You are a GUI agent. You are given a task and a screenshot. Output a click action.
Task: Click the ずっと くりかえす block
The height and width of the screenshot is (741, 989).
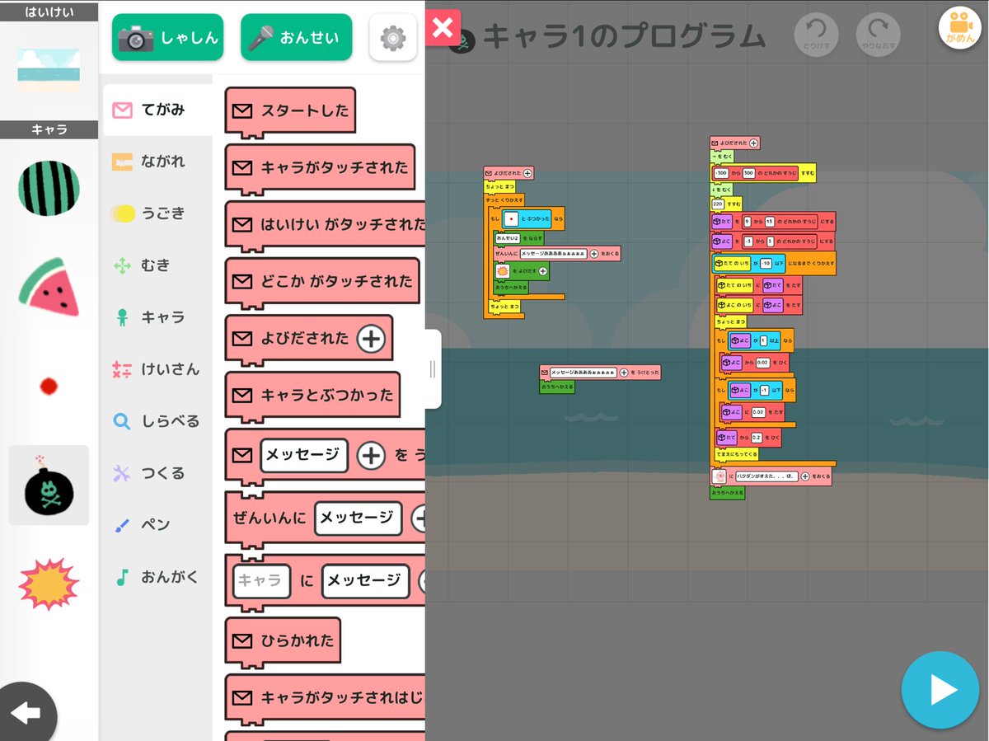tap(504, 200)
